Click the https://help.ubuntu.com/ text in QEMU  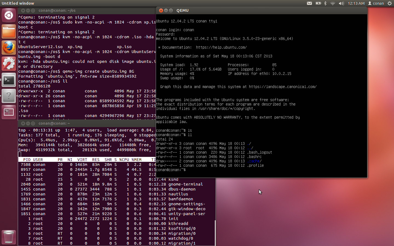[x=221, y=47]
